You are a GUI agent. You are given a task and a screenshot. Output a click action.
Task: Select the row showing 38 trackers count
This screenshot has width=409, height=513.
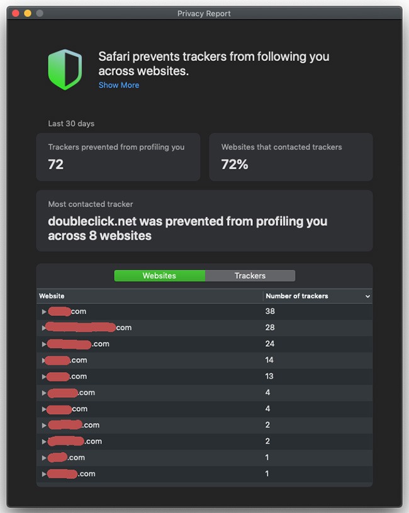point(270,312)
